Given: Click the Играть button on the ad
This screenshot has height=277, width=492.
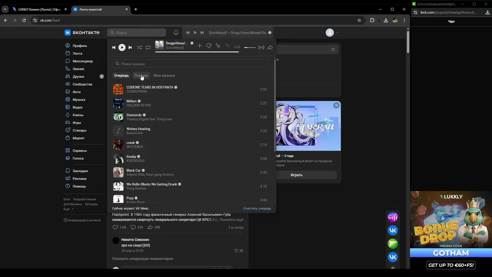Looking at the screenshot, I should click(296, 175).
